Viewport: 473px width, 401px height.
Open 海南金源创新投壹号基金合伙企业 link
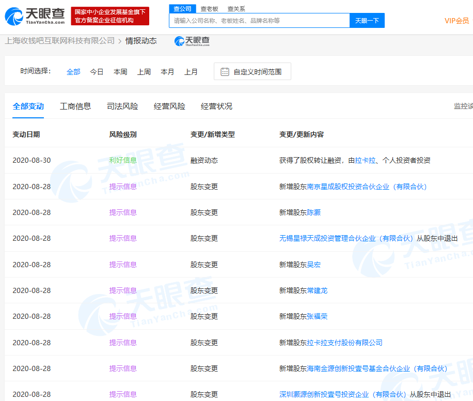tap(377, 368)
